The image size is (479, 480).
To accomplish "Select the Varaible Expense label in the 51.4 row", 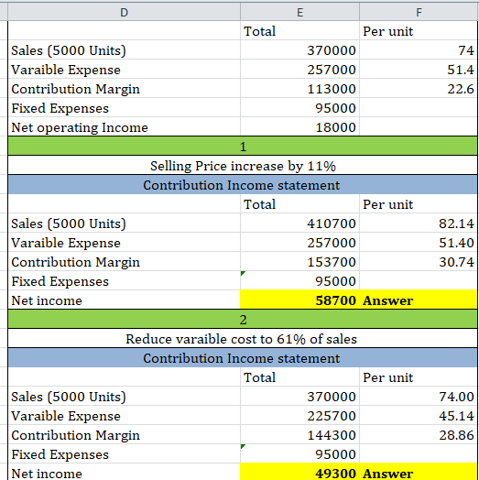I will (x=66, y=70).
